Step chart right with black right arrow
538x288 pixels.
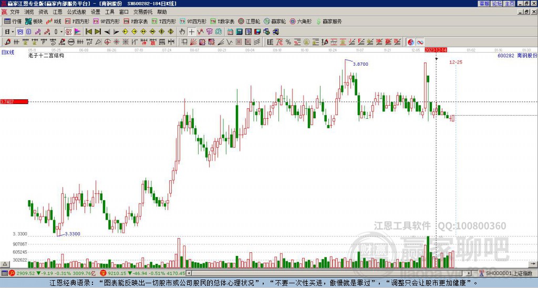coord(116,32)
